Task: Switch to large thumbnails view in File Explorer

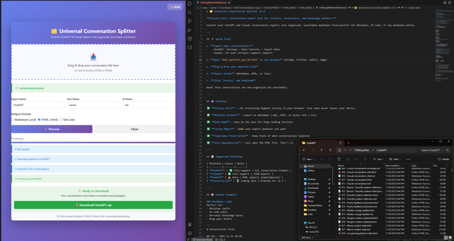Action: 450,237
